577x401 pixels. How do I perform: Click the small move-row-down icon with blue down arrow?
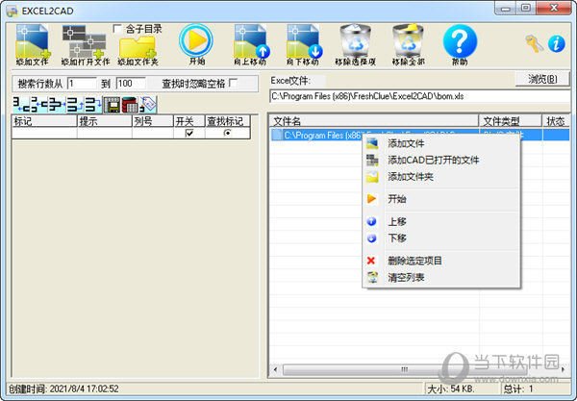tap(92, 105)
